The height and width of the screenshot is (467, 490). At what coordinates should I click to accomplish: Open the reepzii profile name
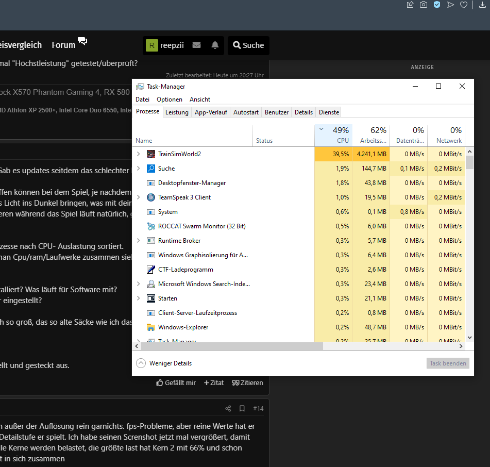pos(172,45)
